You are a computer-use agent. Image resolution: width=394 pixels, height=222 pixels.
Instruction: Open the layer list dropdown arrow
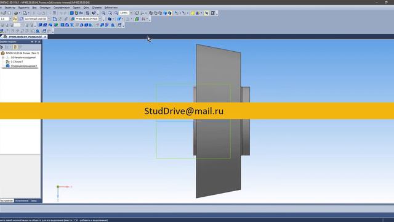coord(49,19)
